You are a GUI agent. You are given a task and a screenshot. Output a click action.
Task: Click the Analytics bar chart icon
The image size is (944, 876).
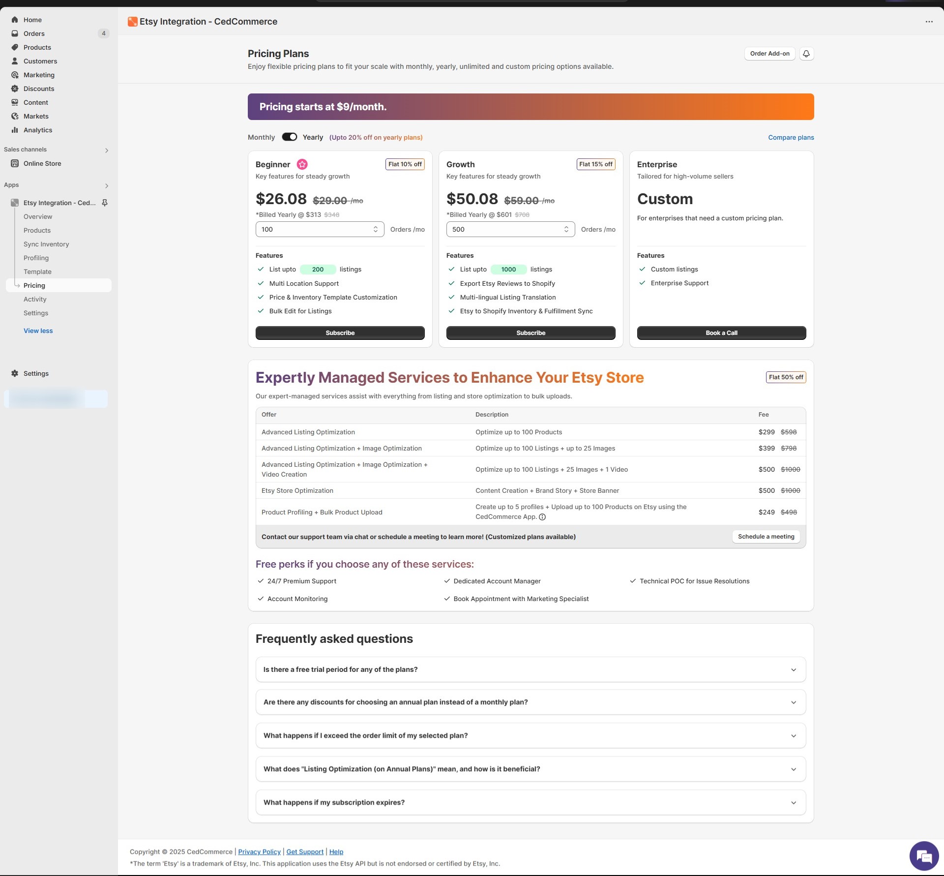coord(15,130)
